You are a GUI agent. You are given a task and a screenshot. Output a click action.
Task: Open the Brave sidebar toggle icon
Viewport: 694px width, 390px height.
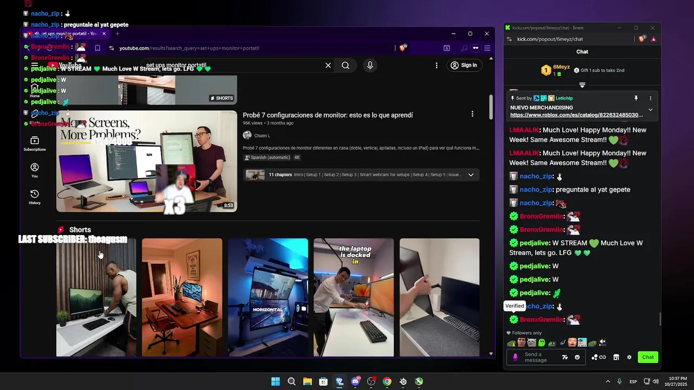(447, 48)
